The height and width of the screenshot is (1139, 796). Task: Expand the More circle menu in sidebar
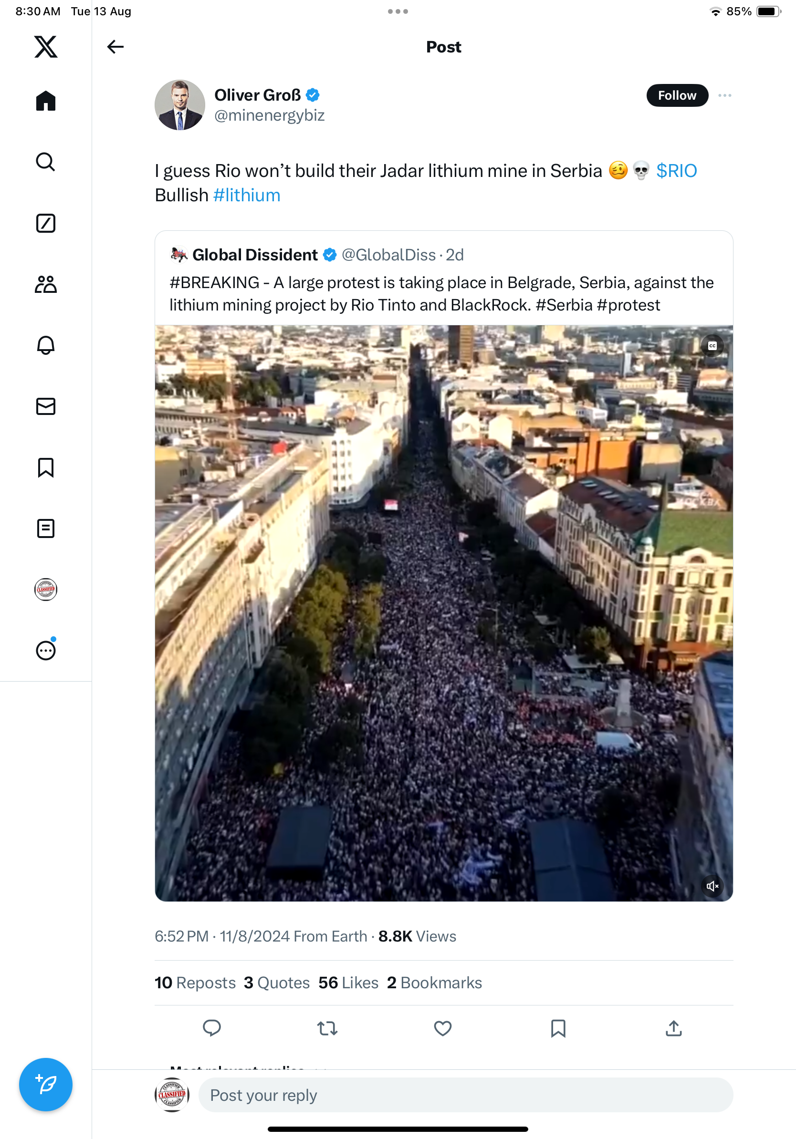pos(46,651)
